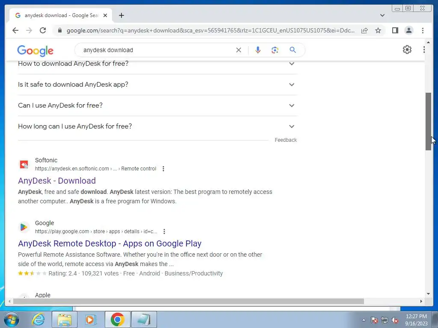
Task: Click the Google Play favicon
Action: [x=24, y=227]
